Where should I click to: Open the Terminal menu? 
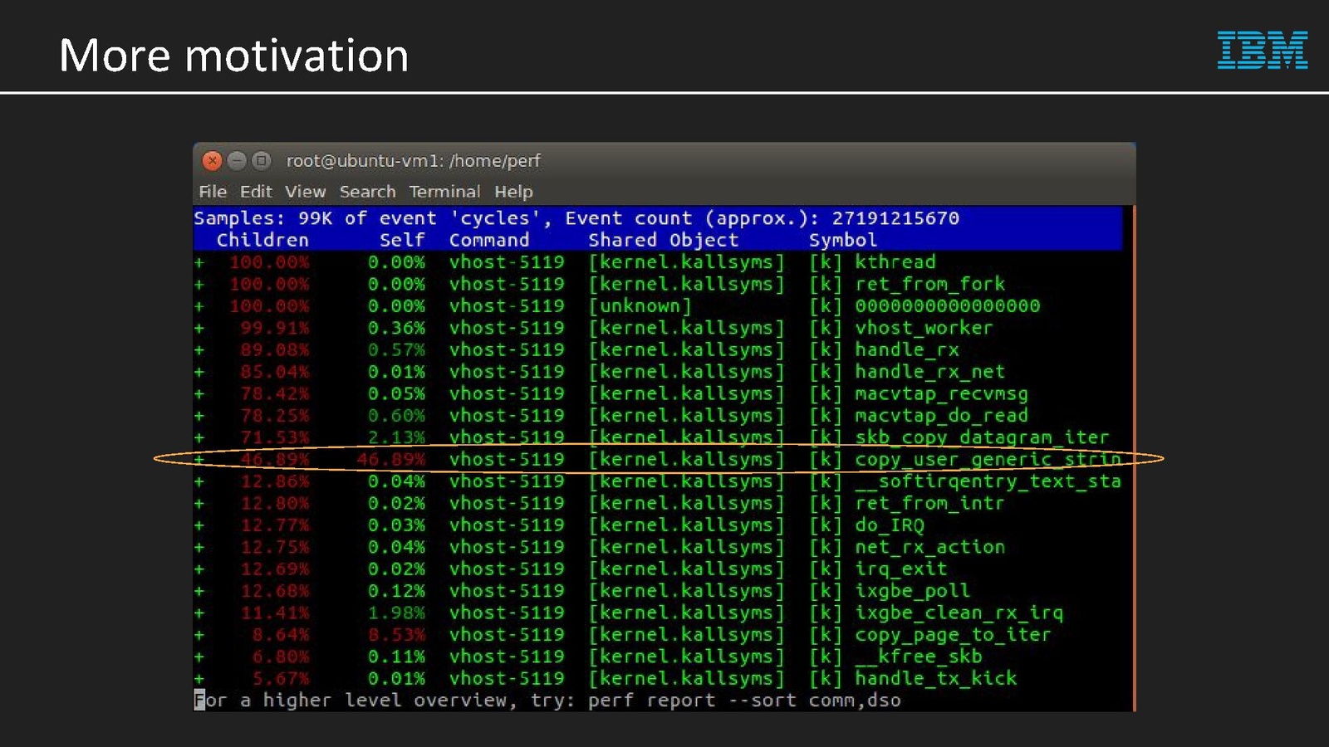click(444, 192)
